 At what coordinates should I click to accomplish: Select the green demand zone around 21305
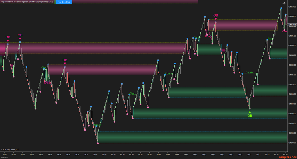pos(210,113)
